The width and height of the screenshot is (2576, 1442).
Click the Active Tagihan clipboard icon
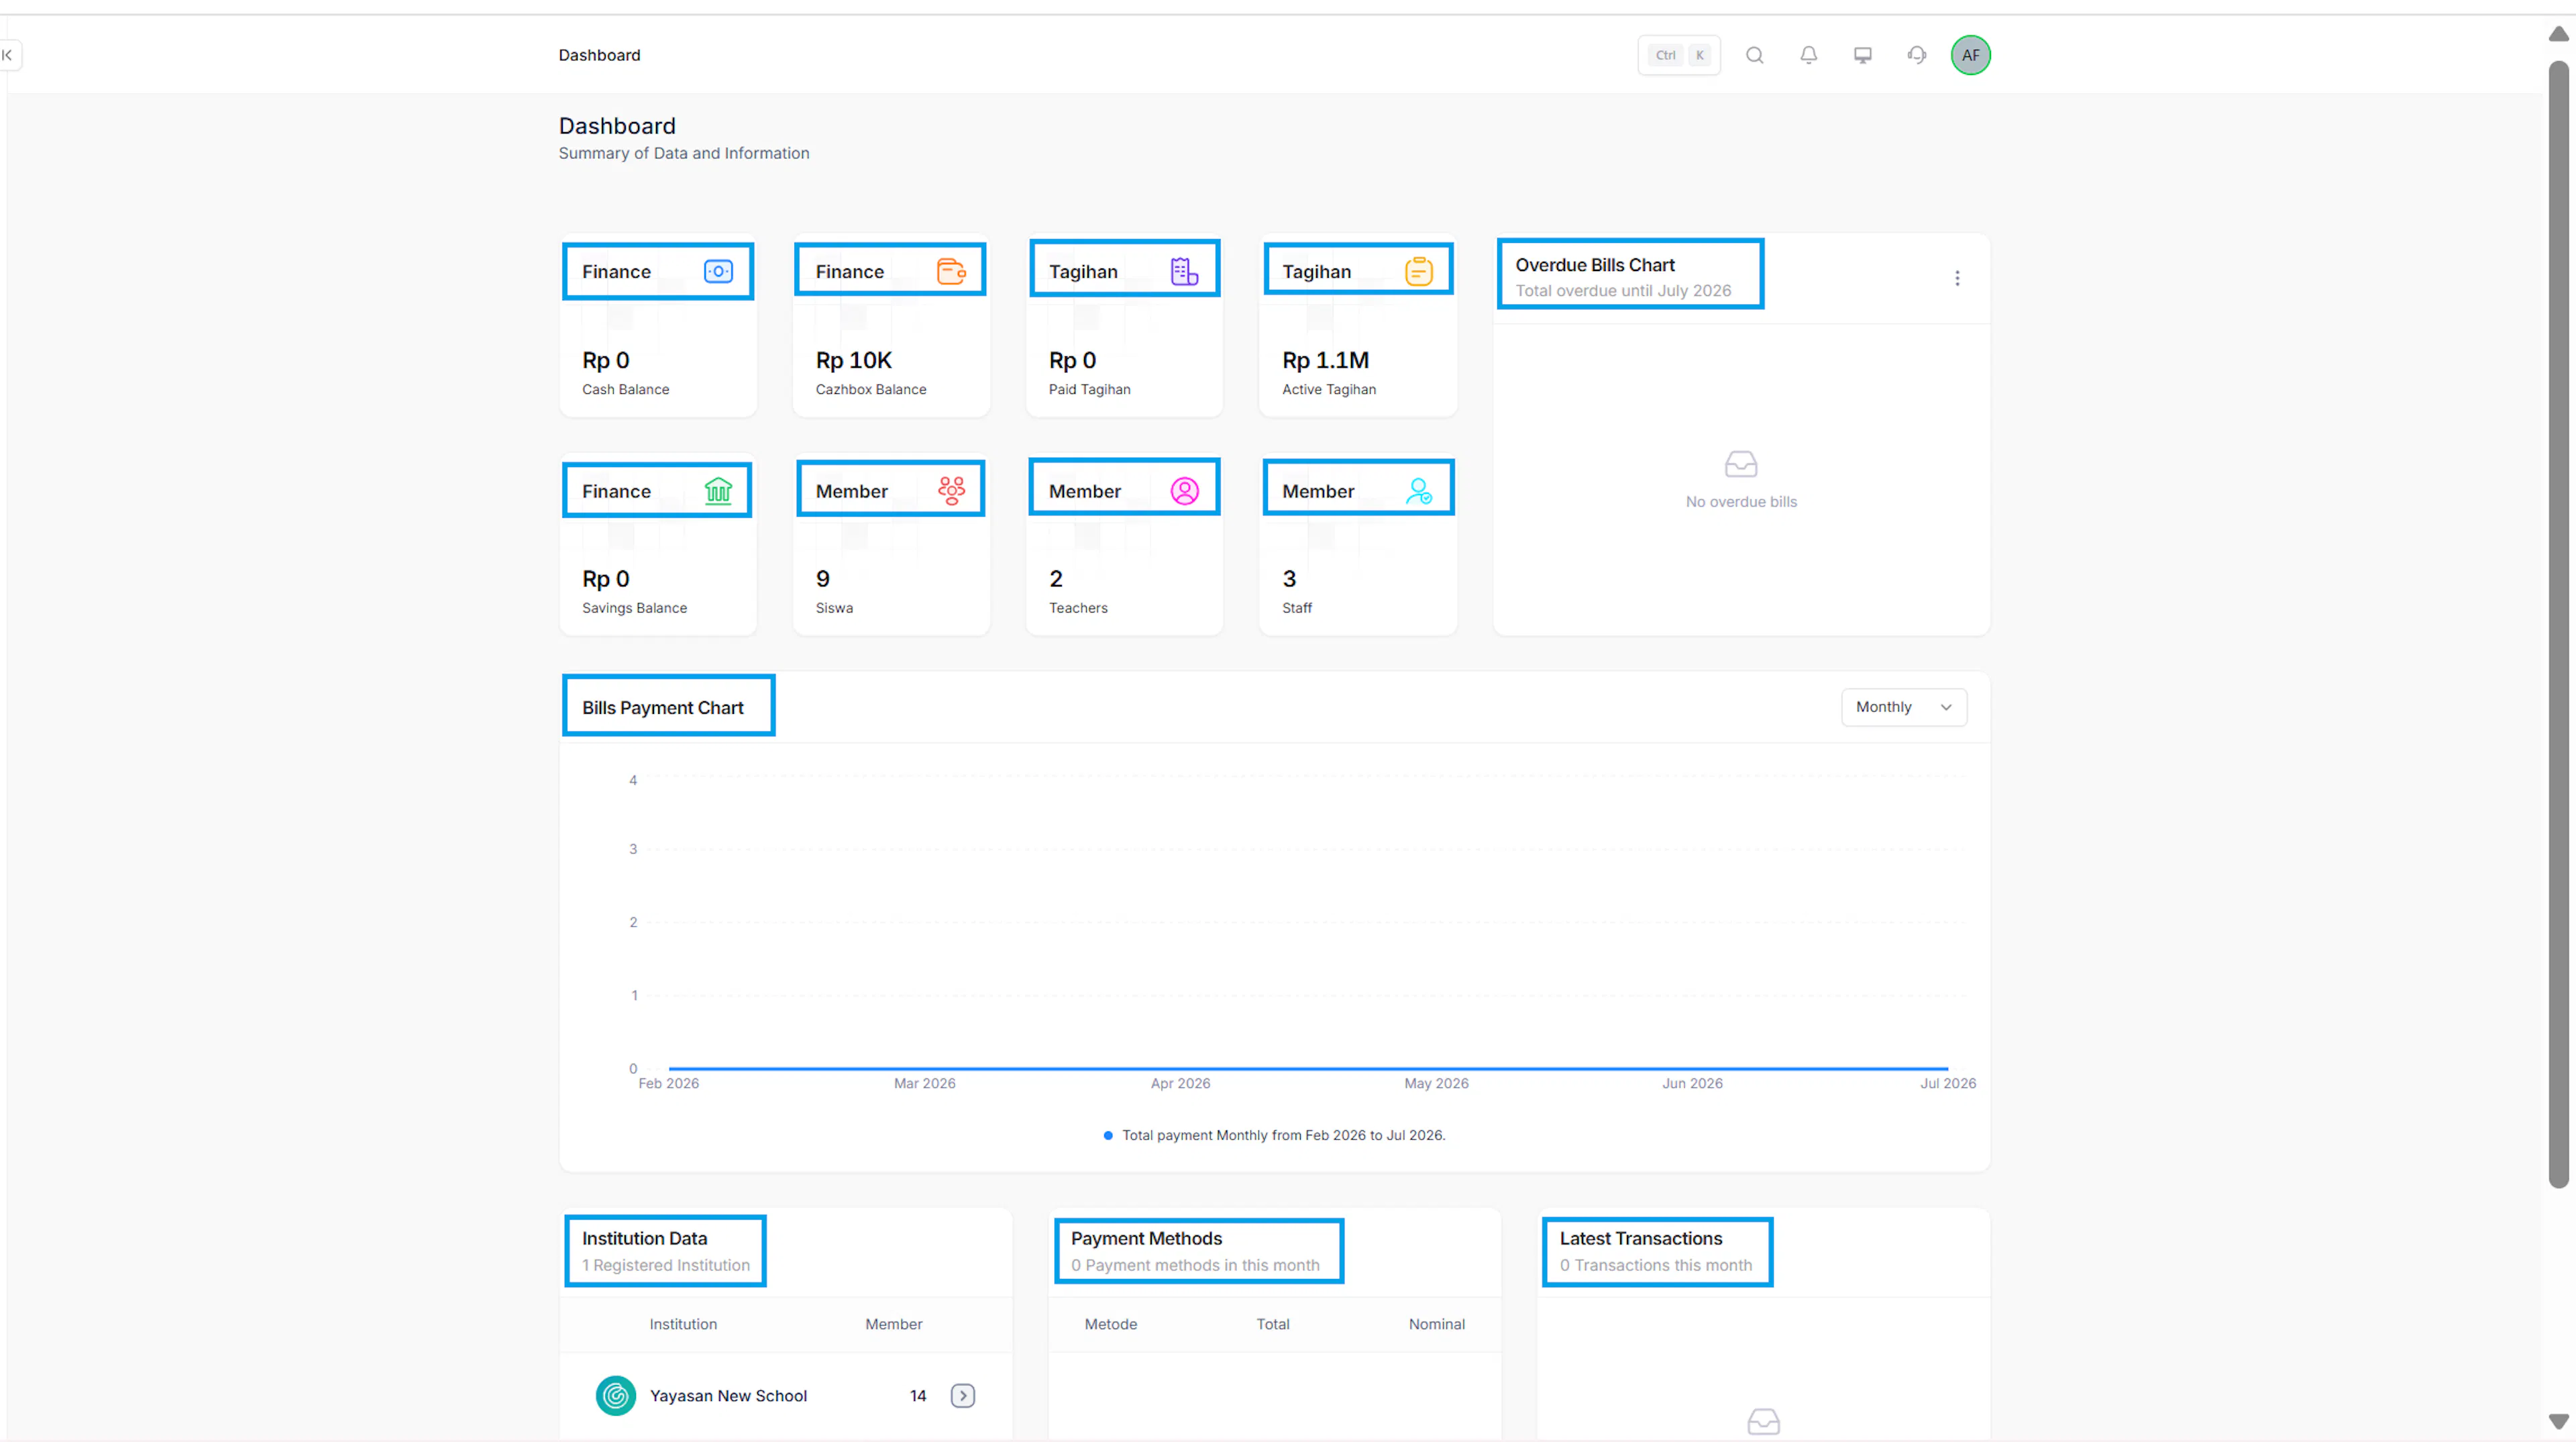pos(1418,271)
